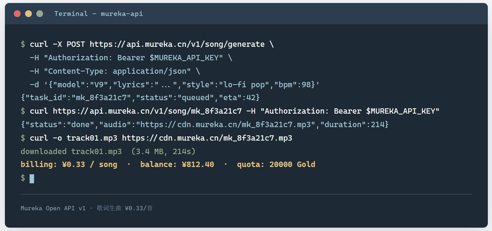This screenshot has height=231, width=492.
Task: Click the 'quota: 20000 Gold' text
Action: (276, 164)
